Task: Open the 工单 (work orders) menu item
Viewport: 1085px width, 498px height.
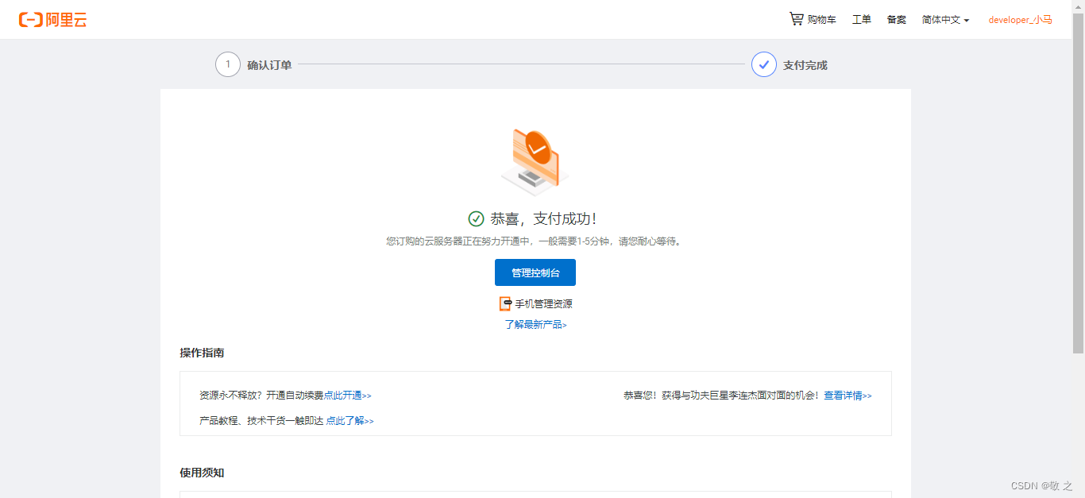Action: click(x=861, y=19)
